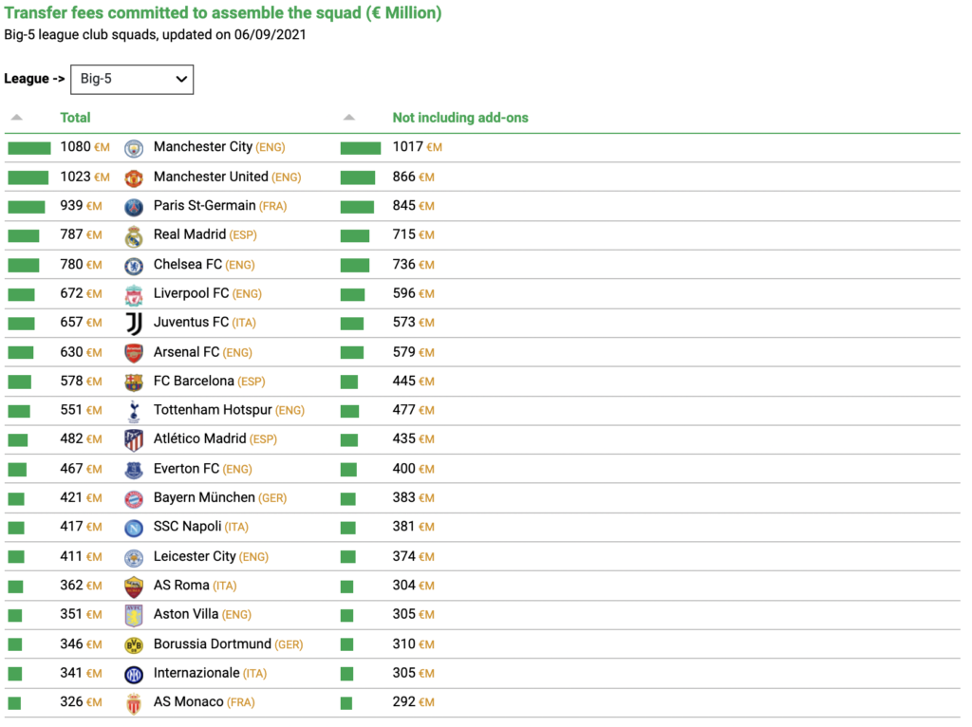Click the Manchester City club crest
Viewport: 972px width, 727px height.
point(134,148)
